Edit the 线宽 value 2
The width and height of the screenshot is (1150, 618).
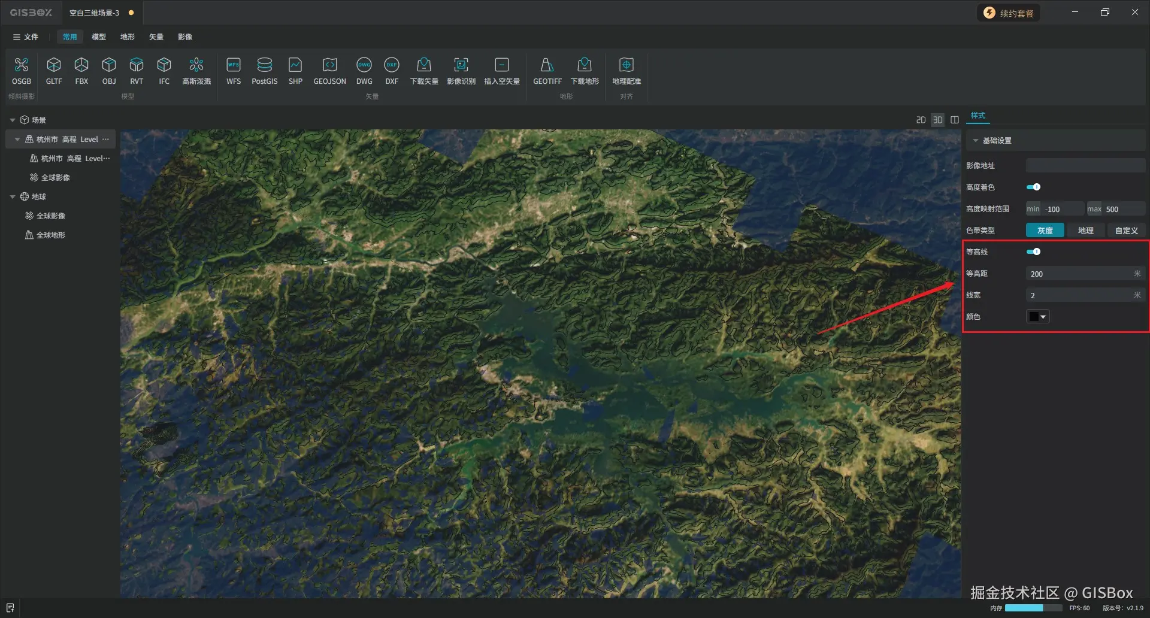[1080, 295]
